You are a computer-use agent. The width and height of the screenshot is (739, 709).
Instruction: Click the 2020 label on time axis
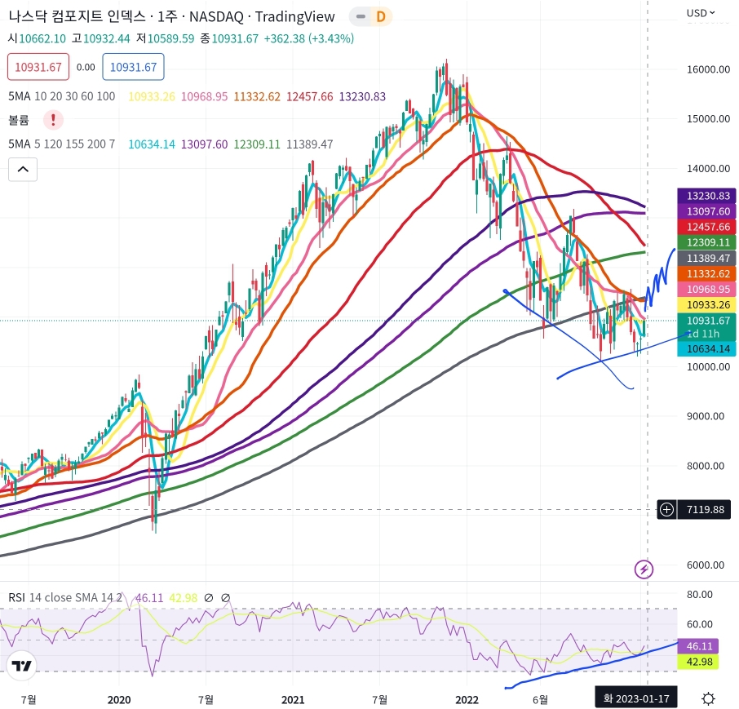pos(119,699)
